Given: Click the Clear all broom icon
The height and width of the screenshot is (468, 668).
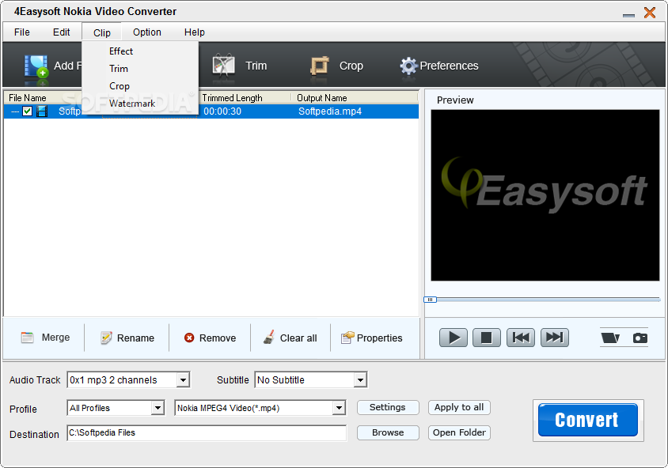Looking at the screenshot, I should (x=269, y=338).
